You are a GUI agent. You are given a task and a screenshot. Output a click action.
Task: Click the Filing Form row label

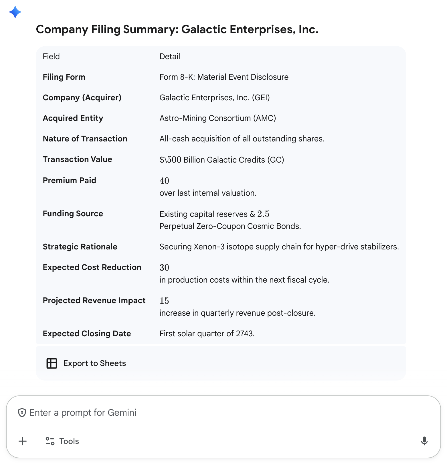coord(64,77)
